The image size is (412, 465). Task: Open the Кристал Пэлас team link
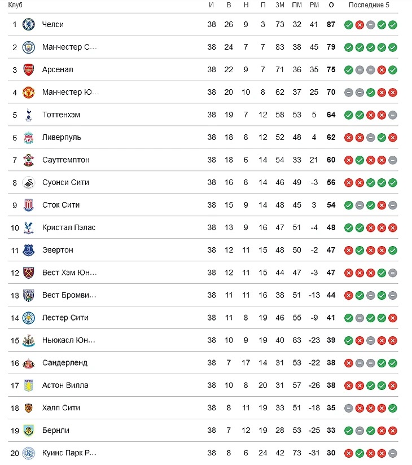click(x=68, y=227)
